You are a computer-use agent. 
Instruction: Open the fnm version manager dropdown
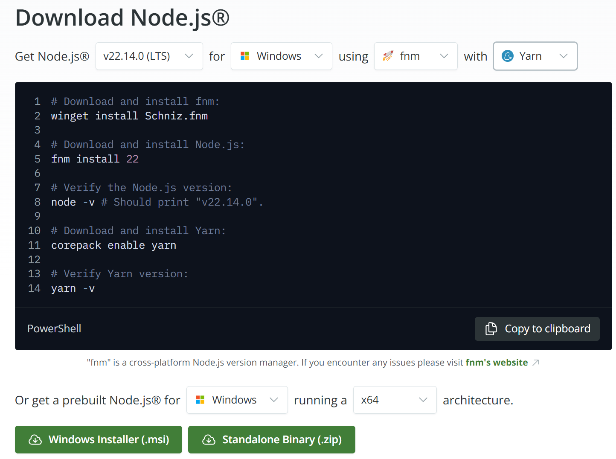pos(416,56)
